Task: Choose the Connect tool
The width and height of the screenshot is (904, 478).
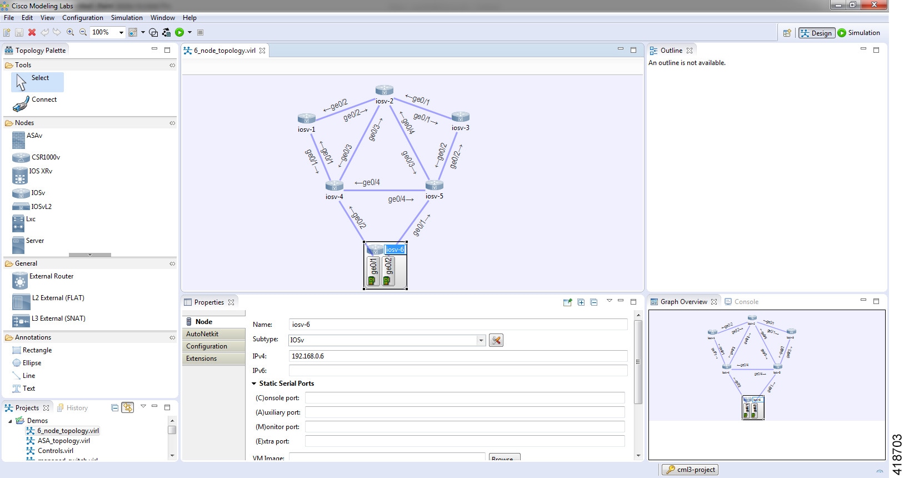Action: [x=36, y=103]
